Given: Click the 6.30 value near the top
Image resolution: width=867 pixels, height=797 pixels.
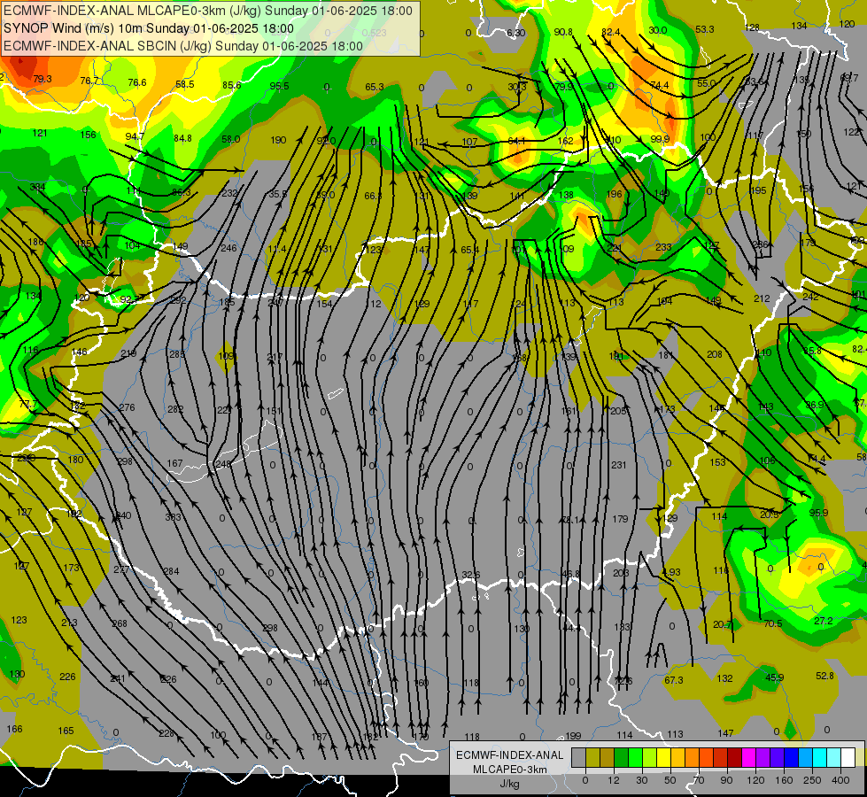Looking at the screenshot, I should [x=516, y=33].
